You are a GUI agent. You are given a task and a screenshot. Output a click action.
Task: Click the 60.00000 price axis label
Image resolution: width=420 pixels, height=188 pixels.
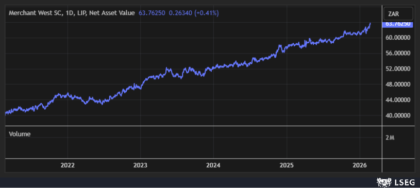[x=398, y=38]
